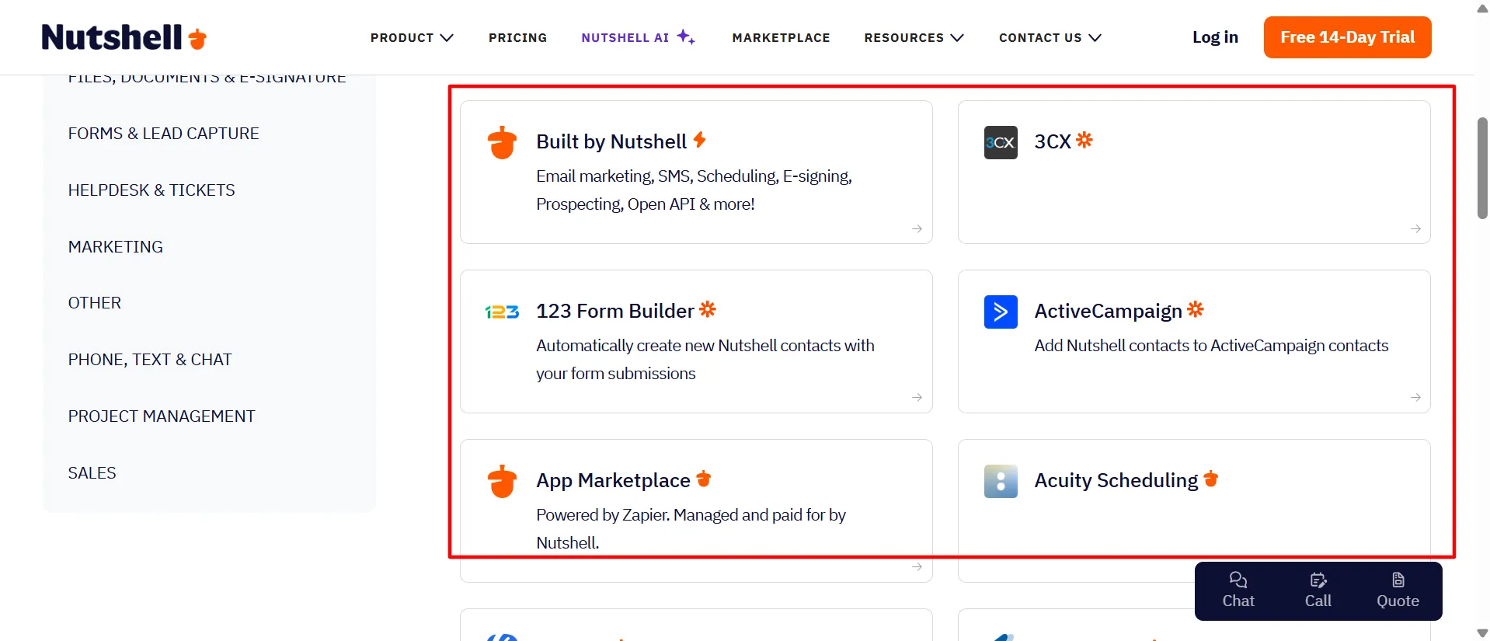Select the Phone, Text & Chat category

pyautogui.click(x=150, y=360)
